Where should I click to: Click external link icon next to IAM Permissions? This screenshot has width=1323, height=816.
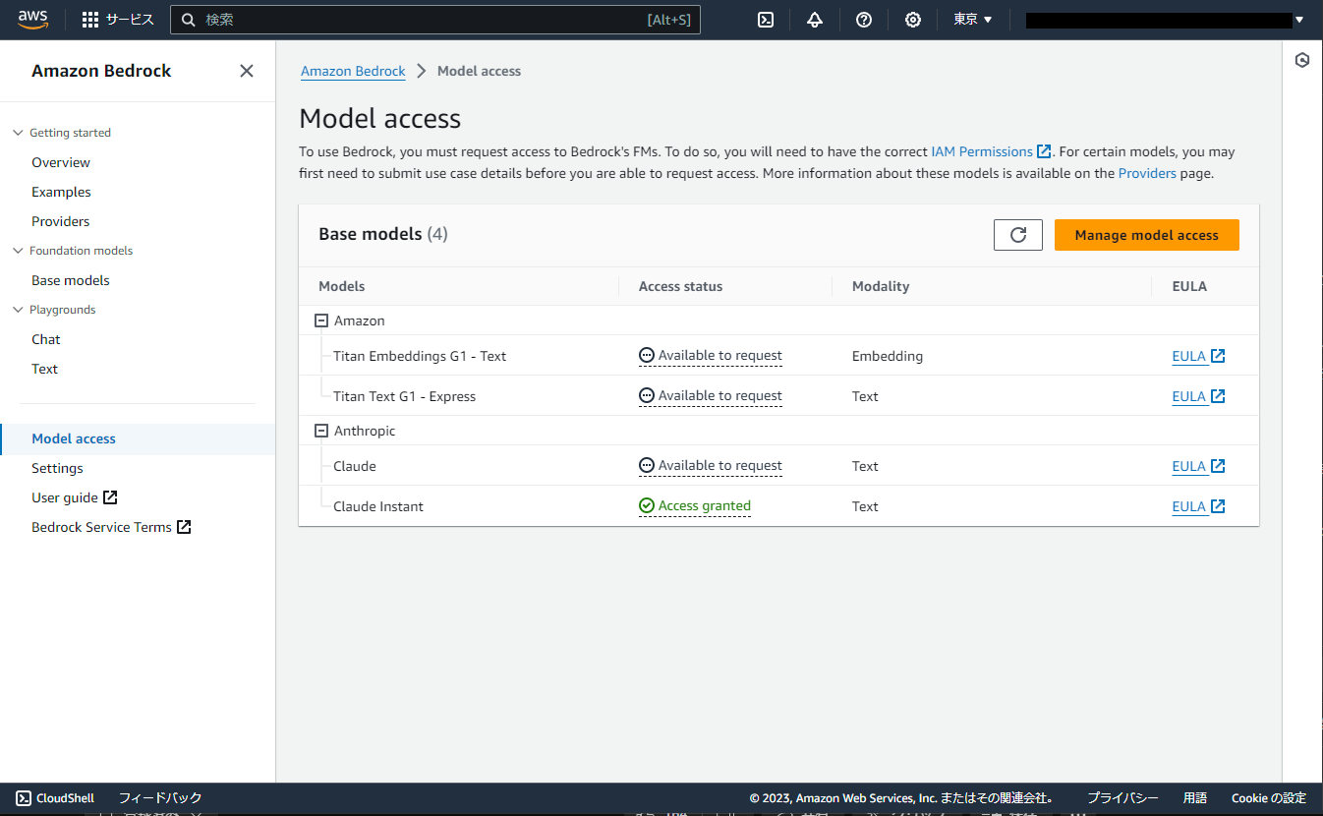click(x=1044, y=151)
